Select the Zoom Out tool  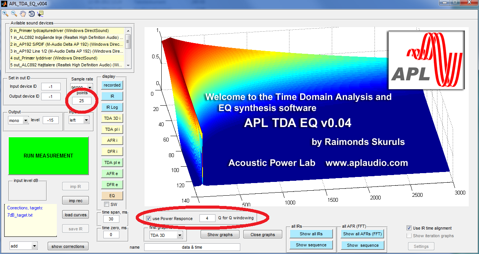pos(14,14)
